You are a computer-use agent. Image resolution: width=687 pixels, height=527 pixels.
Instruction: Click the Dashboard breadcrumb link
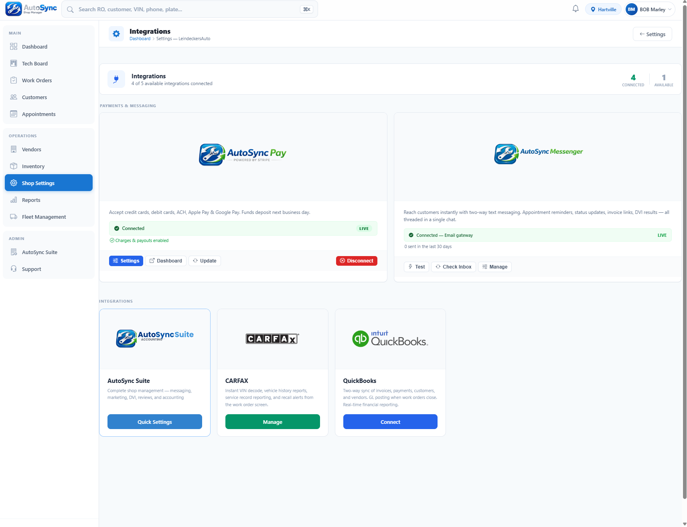click(x=140, y=39)
